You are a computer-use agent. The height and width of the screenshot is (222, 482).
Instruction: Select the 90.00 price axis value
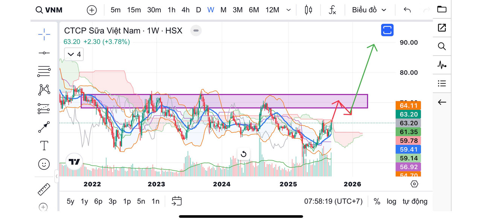409,42
